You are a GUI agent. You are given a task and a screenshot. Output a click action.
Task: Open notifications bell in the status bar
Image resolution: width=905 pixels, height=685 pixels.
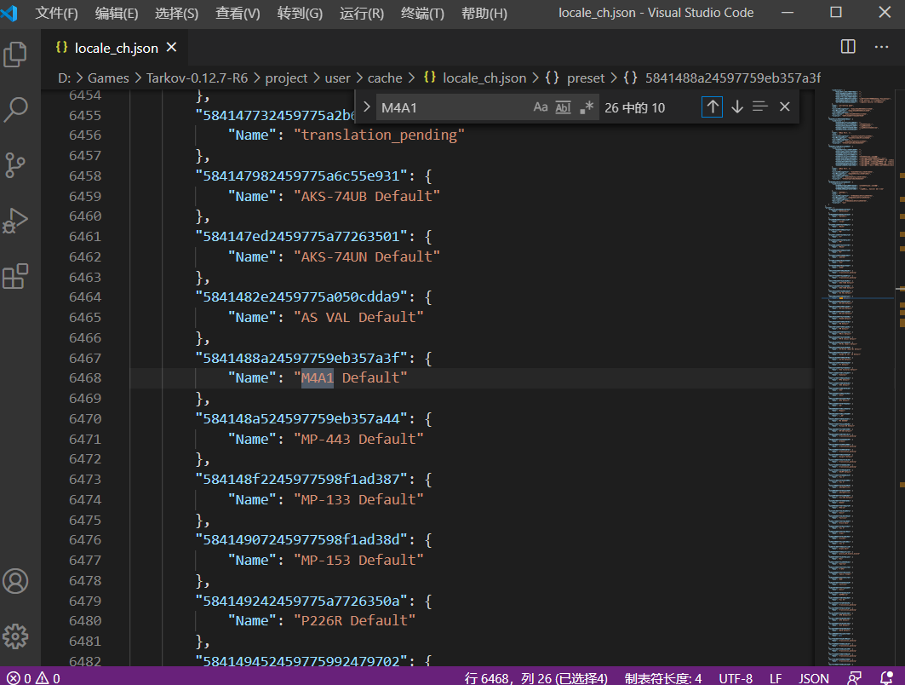[x=886, y=678]
